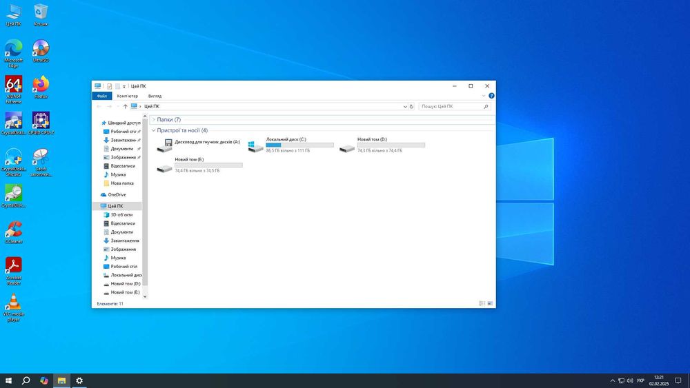Viewport: 690px width, 388px height.
Task: Open the Recycle Bin (Кошик) desktop icon
Action: click(41, 15)
